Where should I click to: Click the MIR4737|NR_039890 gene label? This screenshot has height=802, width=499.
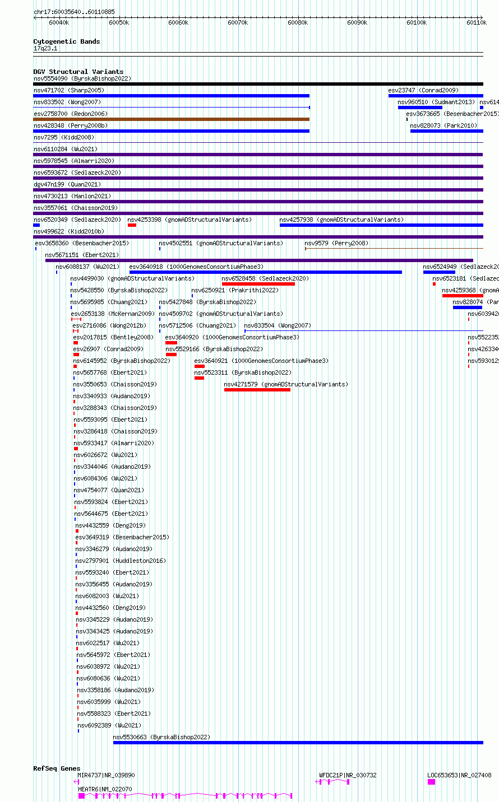coord(106,775)
